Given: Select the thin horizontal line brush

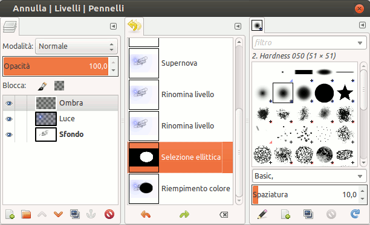Looking at the screenshot, I should coord(345,72).
